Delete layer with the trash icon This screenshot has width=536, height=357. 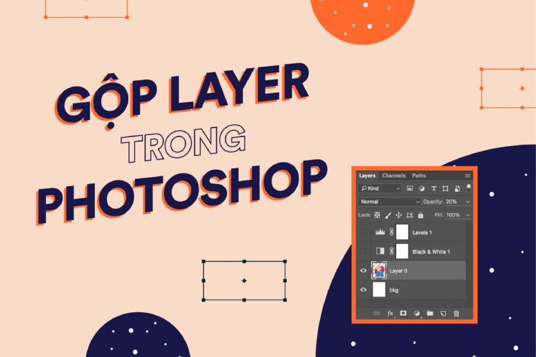pos(456,313)
